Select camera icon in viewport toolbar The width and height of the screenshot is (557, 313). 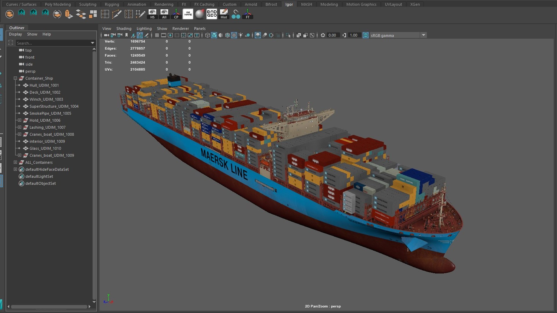106,35
